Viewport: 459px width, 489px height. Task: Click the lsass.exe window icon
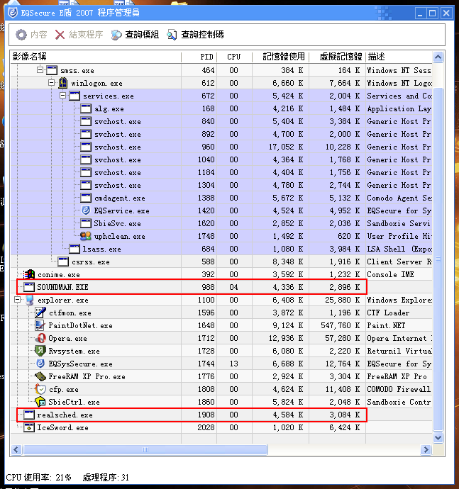[74, 249]
